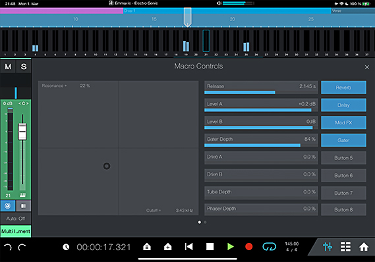This screenshot has height=262, width=375.
Task: Select the Multi Instrument label
Action: pyautogui.click(x=16, y=231)
